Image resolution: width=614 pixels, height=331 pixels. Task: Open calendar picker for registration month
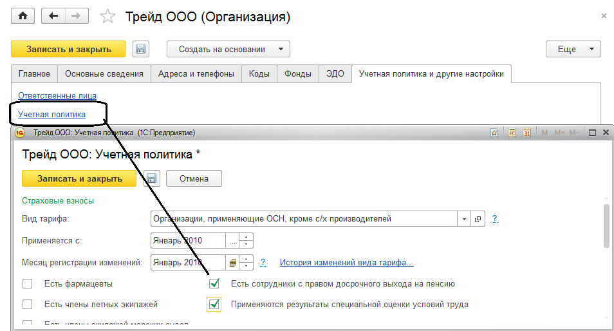[x=232, y=263]
